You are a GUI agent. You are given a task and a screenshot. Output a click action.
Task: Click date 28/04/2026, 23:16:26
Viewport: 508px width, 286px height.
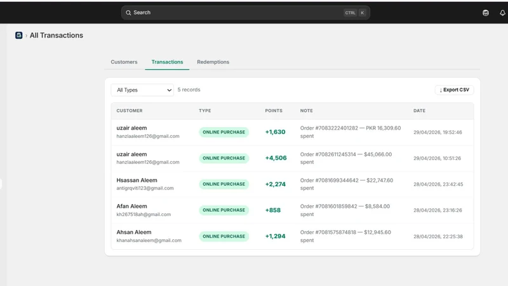(438, 210)
